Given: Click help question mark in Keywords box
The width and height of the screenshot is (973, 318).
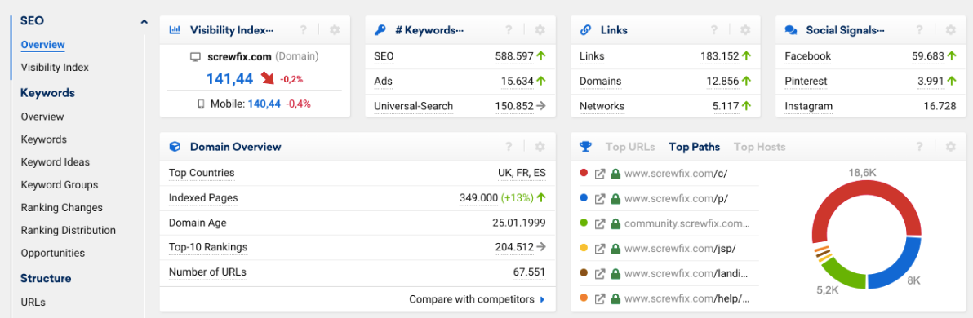Looking at the screenshot, I should click(x=509, y=29).
